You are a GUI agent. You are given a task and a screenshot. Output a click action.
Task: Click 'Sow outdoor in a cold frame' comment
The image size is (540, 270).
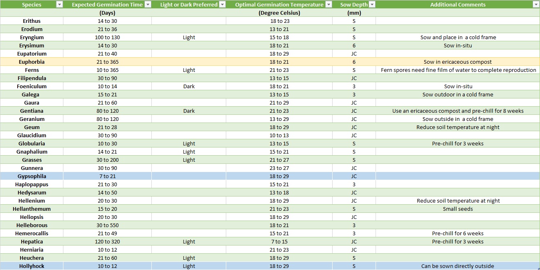(458, 94)
